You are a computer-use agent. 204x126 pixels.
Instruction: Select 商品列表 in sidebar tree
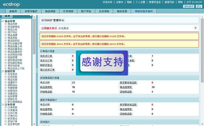[12, 24]
